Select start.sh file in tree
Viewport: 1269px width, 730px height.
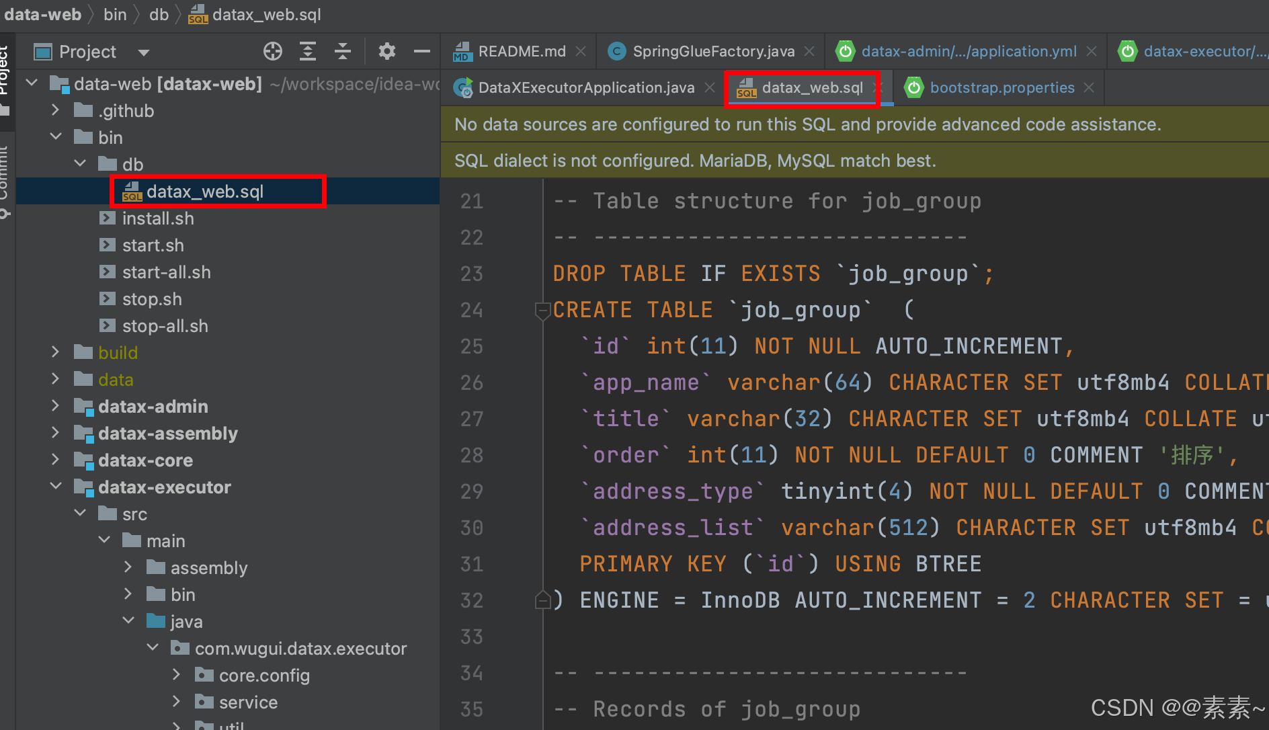click(x=228, y=245)
